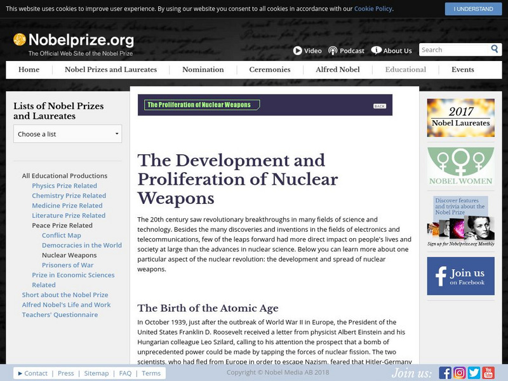508x381 pixels.
Task: Click the Facebook icon in footer
Action: pyautogui.click(x=445, y=373)
